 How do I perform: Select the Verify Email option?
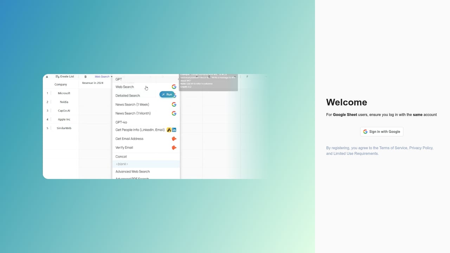click(x=124, y=148)
